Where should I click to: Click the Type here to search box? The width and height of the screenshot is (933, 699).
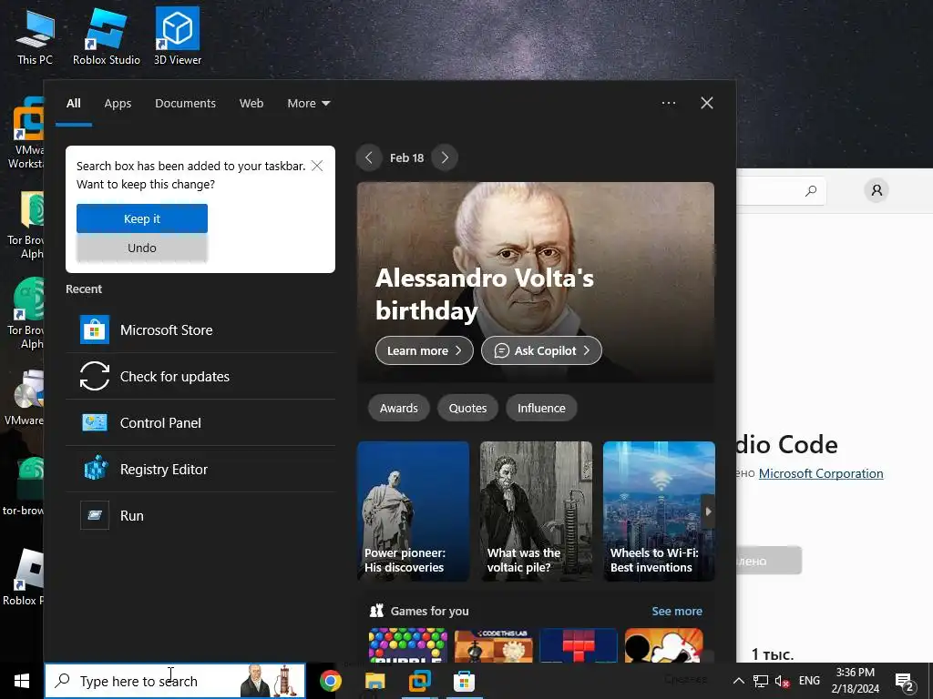175,681
